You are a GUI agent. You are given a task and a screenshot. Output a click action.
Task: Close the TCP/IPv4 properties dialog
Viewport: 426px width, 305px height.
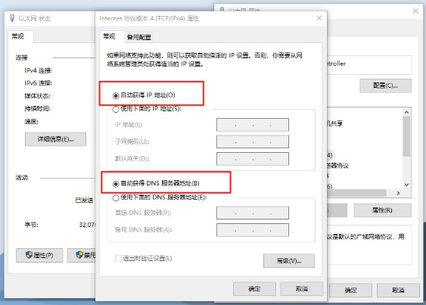[x=319, y=18]
